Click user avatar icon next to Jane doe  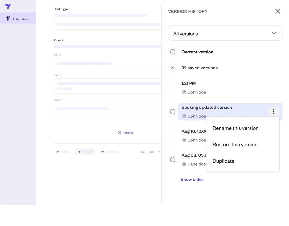point(184,164)
